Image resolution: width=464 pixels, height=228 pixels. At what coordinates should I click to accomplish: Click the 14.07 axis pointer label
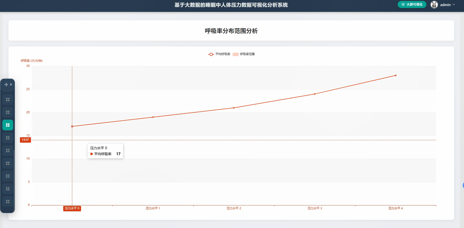[25, 140]
